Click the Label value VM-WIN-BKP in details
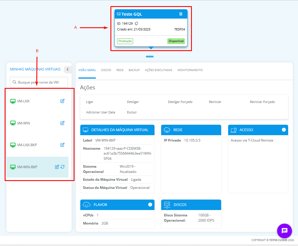 [105, 140]
